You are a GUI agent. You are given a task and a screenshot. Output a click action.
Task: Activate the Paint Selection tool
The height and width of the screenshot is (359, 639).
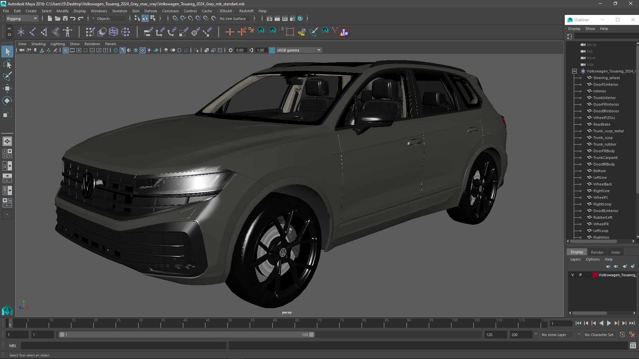click(7, 76)
